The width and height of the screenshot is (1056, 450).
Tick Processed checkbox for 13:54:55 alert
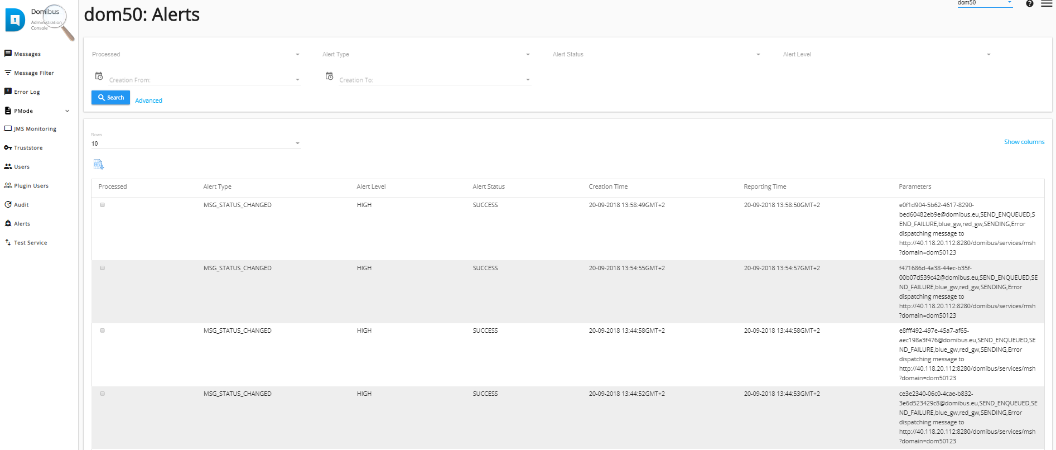pos(103,268)
